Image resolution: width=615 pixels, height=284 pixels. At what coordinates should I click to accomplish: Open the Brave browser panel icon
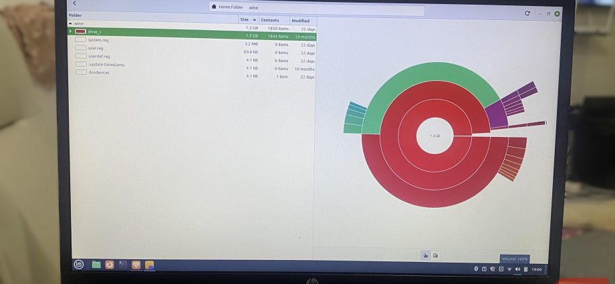[x=136, y=265]
